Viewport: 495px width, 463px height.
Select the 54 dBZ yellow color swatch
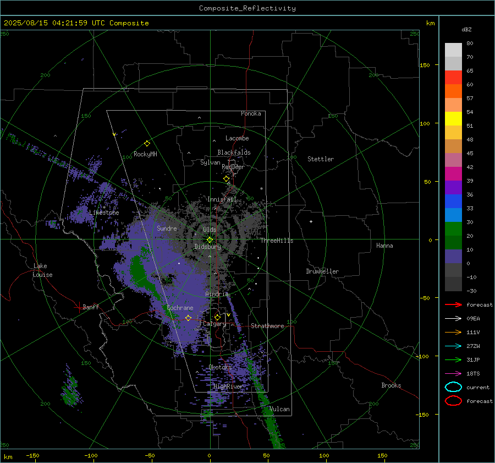point(453,118)
